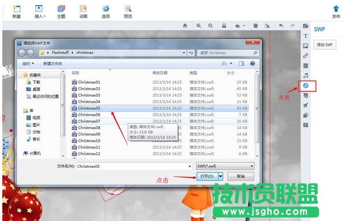Redo the last action
344x221 pixels.
point(293,26)
